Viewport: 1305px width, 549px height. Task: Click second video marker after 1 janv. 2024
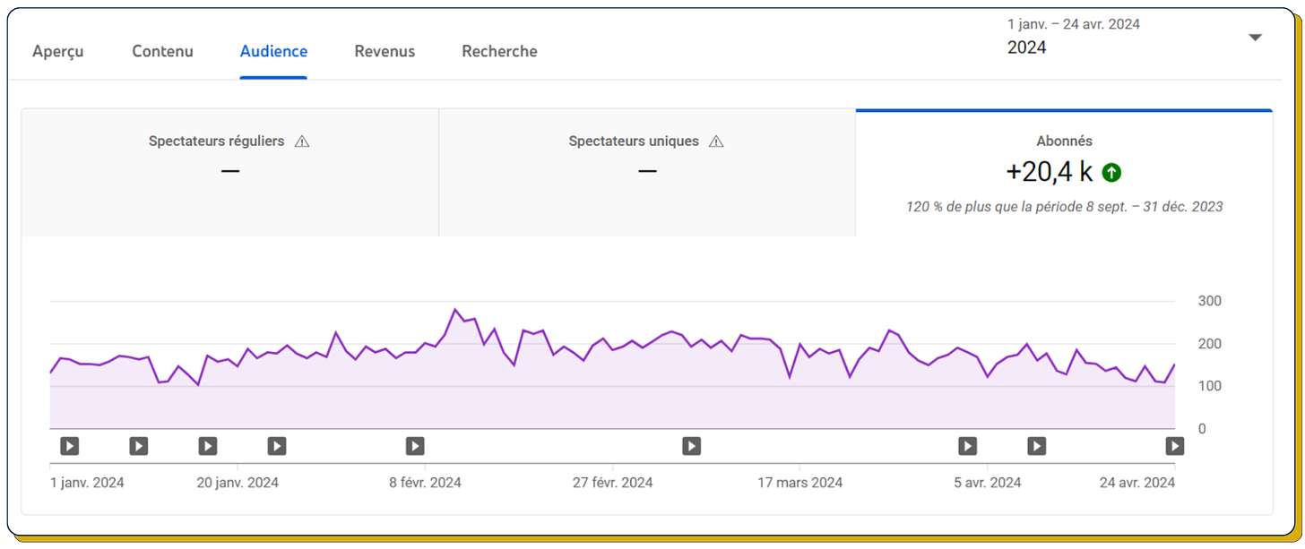point(138,445)
